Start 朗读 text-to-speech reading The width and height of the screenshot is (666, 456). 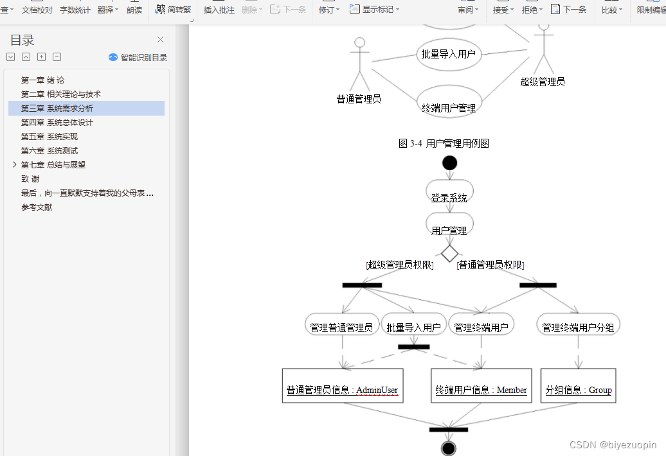pyautogui.click(x=134, y=10)
